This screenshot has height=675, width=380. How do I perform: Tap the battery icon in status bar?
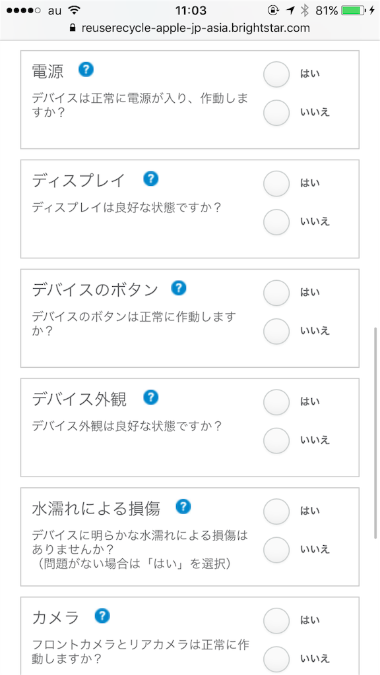coord(354,11)
